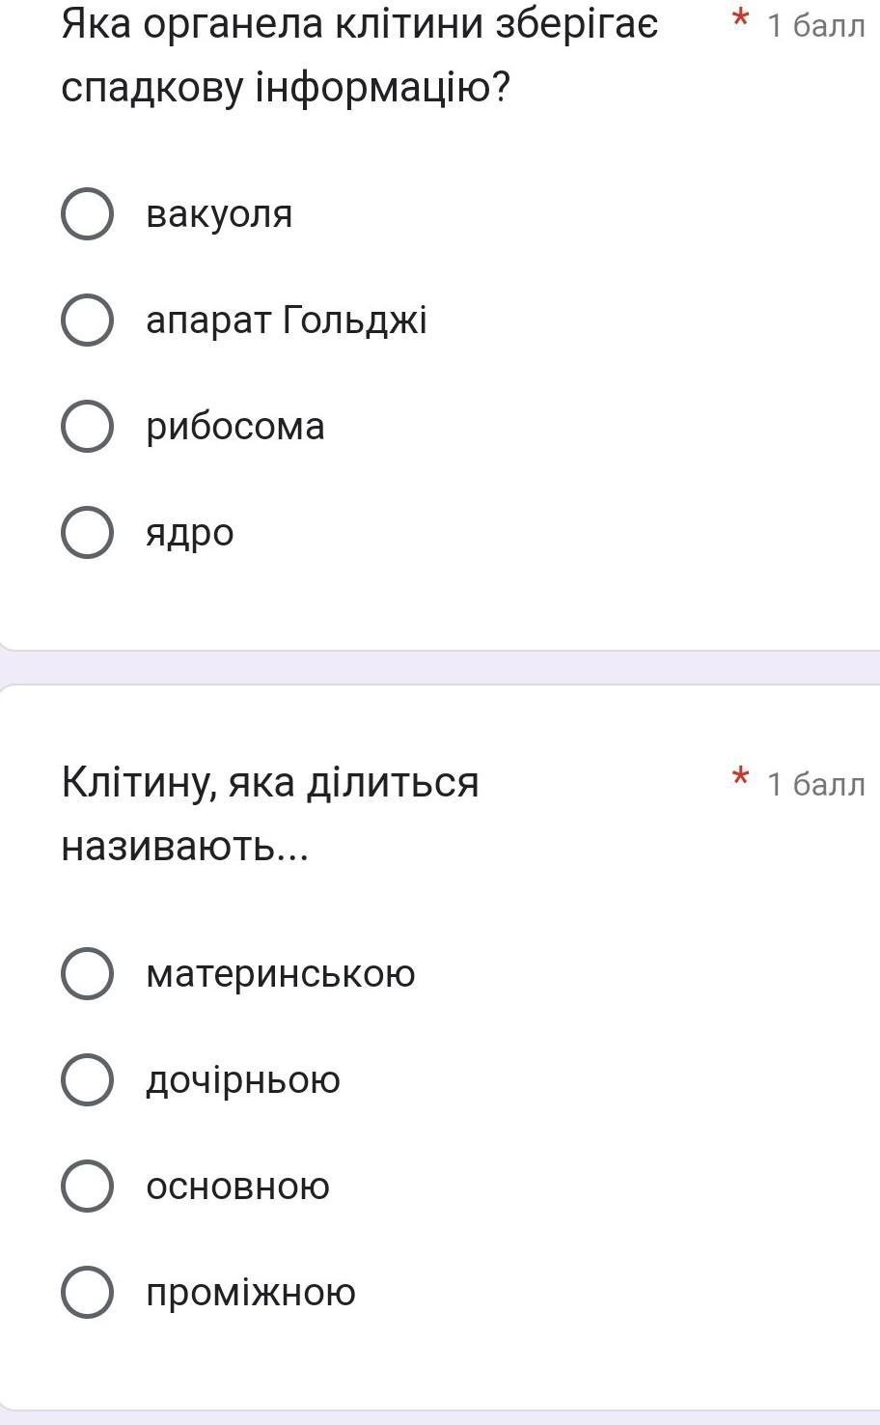Click the 'материнською' answer label text

(281, 973)
